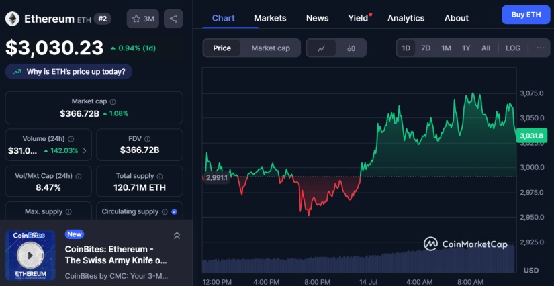Click the Buy ETH button
This screenshot has height=286, width=554.
(x=526, y=15)
